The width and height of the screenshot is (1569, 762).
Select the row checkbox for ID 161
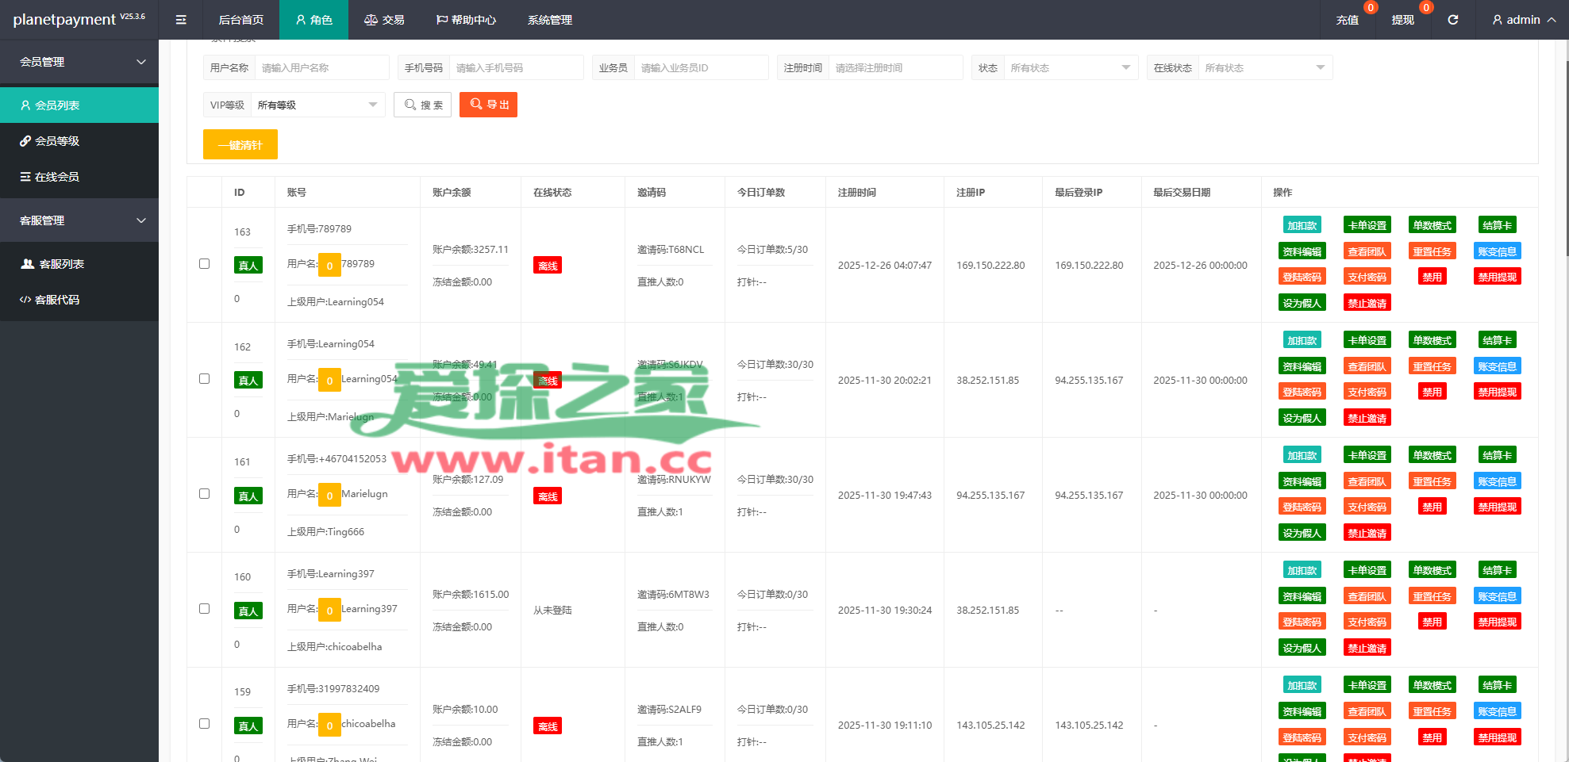tap(204, 494)
